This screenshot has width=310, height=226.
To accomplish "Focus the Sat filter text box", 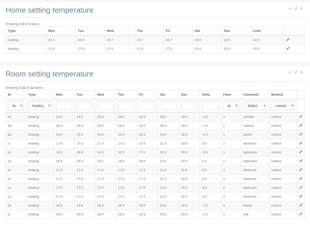I will 168,106.
